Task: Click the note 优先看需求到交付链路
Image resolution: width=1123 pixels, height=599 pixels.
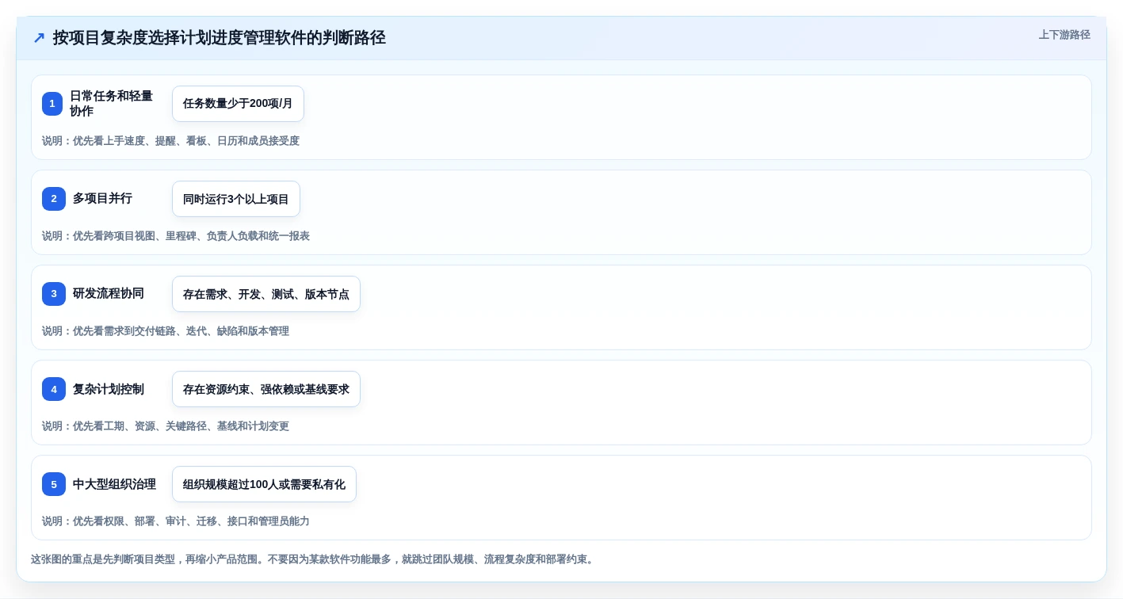Action: (x=166, y=331)
